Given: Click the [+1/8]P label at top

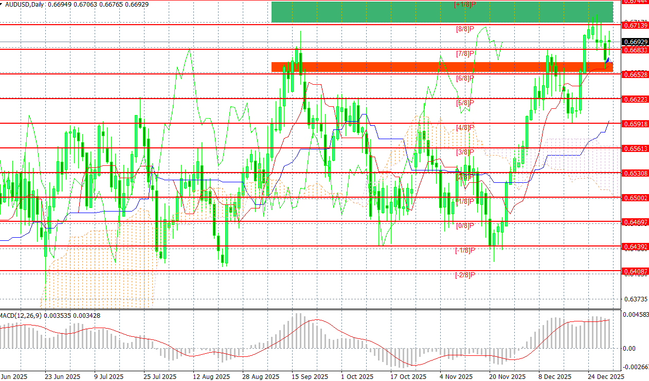Looking at the screenshot, I should [x=465, y=5].
